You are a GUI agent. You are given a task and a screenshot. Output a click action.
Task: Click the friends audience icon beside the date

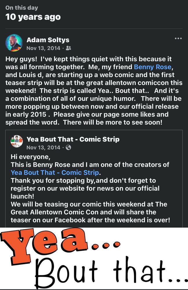(68, 48)
